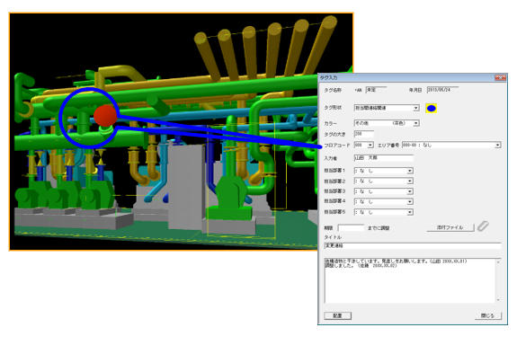
Task: Click the 添付ファイル button
Action: [x=450, y=227]
